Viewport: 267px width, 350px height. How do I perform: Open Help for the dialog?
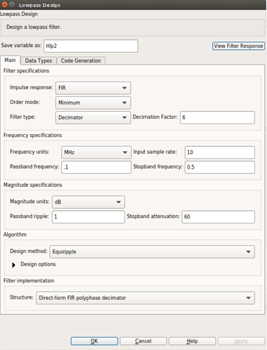coord(193,341)
